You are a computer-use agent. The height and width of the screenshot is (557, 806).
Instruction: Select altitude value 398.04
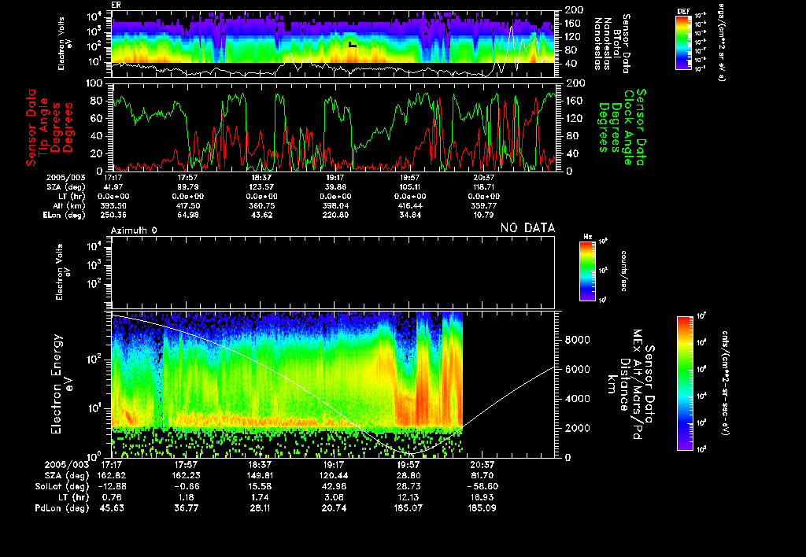(335, 205)
